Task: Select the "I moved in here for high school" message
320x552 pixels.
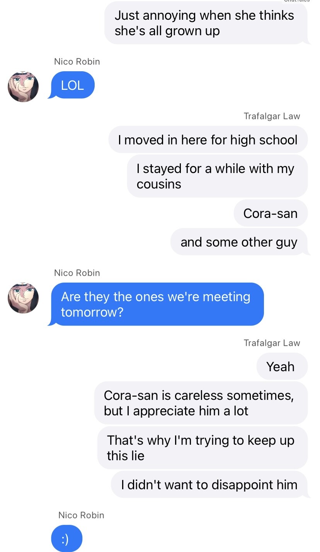Action: coord(208,140)
